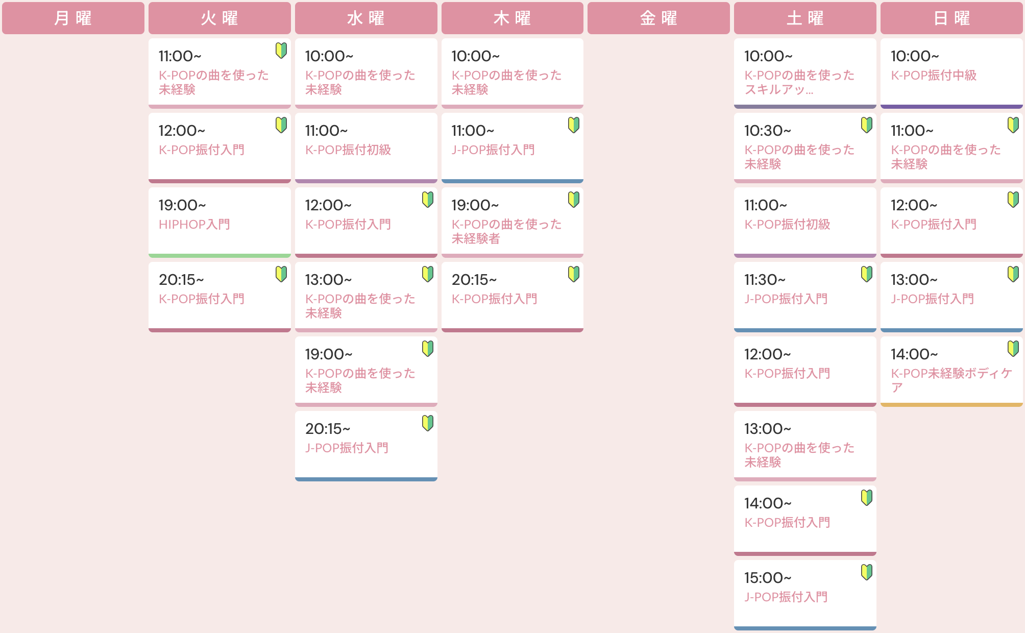
Task: Click the green underline on HIPHOP入門 card
Action: [219, 256]
